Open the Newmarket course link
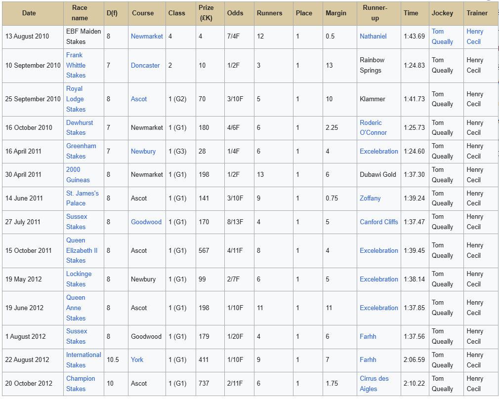 [x=147, y=36]
